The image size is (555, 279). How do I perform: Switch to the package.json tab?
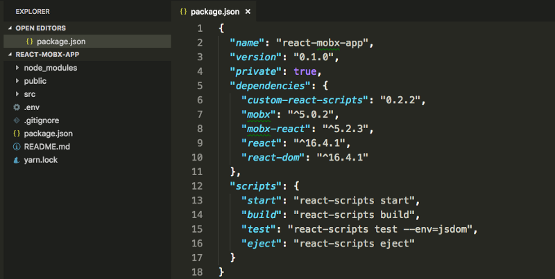pos(214,12)
